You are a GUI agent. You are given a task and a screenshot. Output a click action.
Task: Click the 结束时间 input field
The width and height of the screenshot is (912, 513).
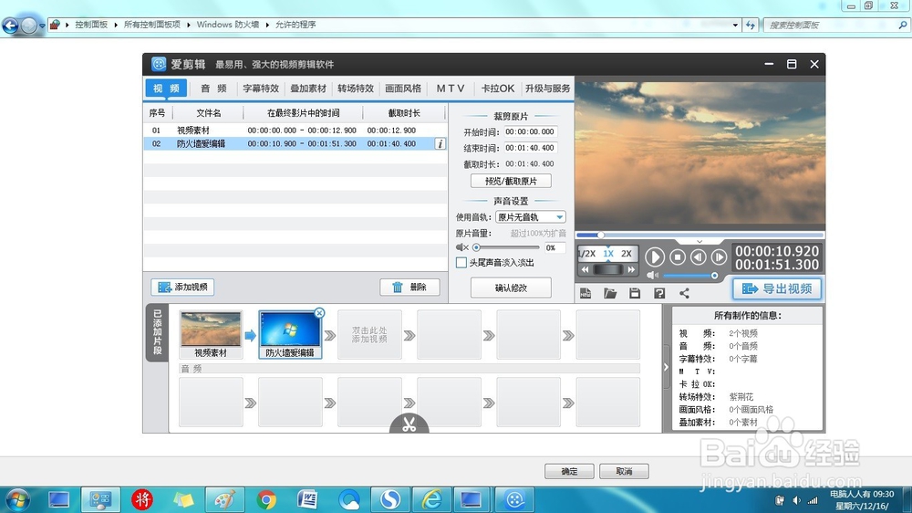point(531,148)
